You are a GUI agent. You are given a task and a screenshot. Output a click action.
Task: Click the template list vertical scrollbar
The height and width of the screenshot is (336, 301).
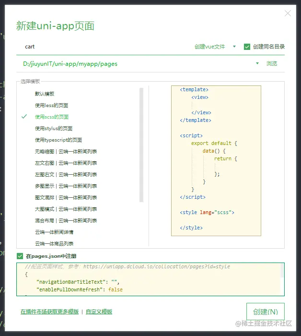coord(141,145)
